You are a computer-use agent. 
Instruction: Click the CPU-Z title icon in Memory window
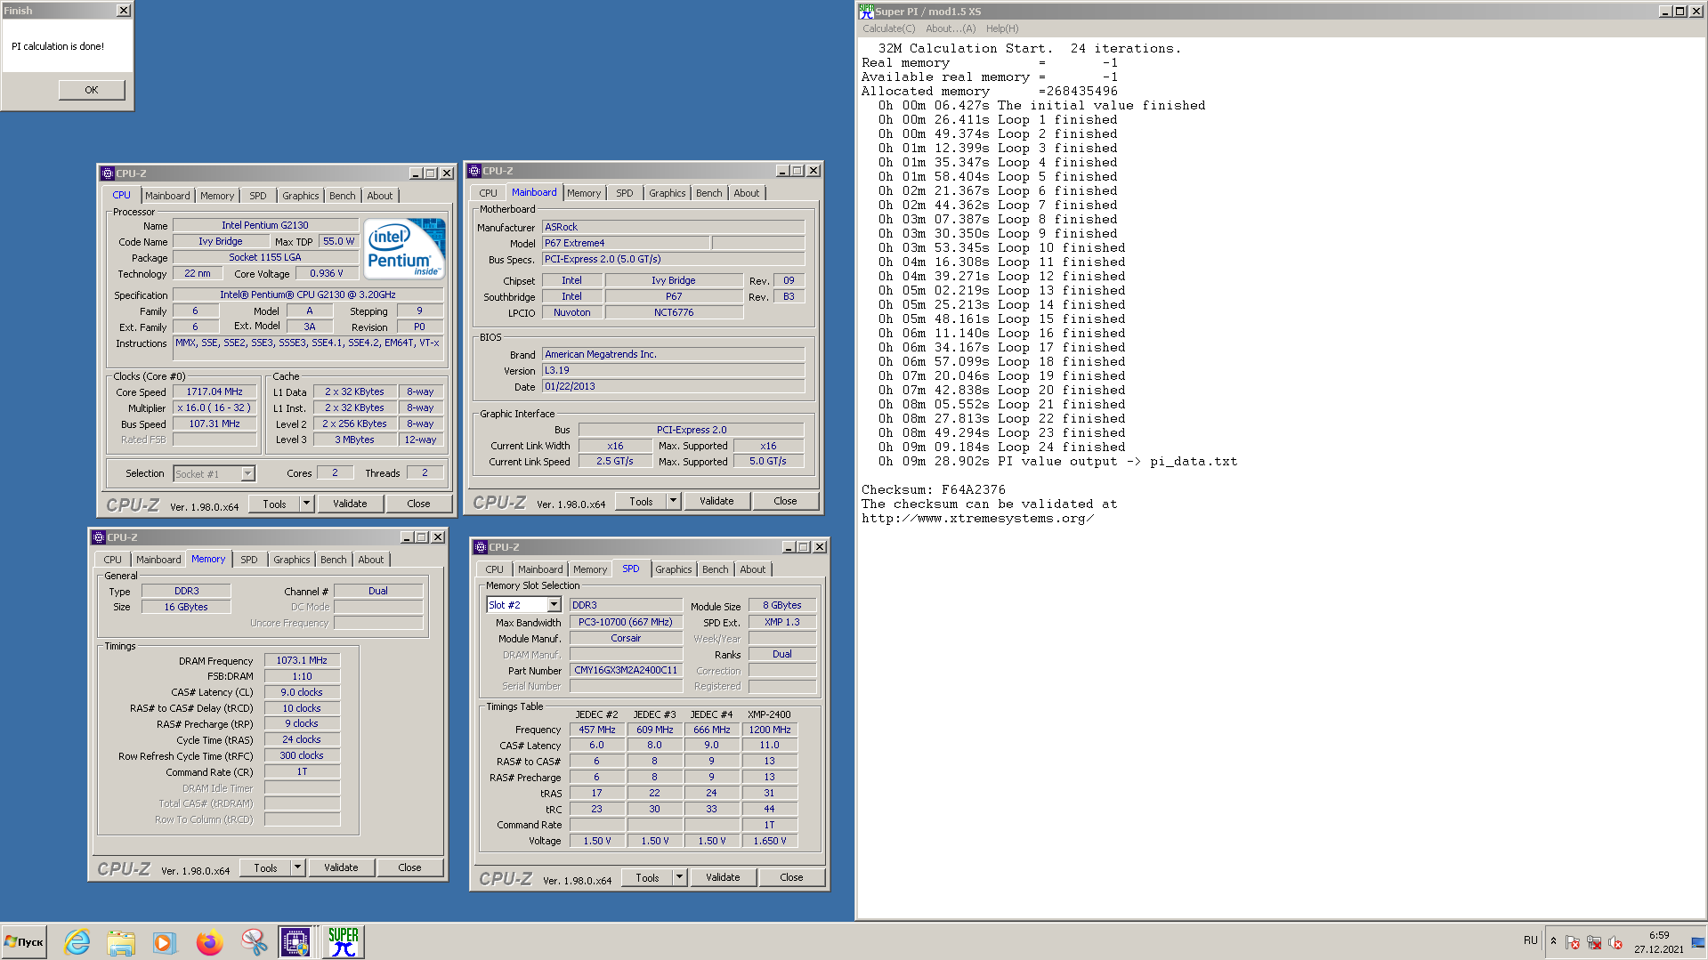99,537
